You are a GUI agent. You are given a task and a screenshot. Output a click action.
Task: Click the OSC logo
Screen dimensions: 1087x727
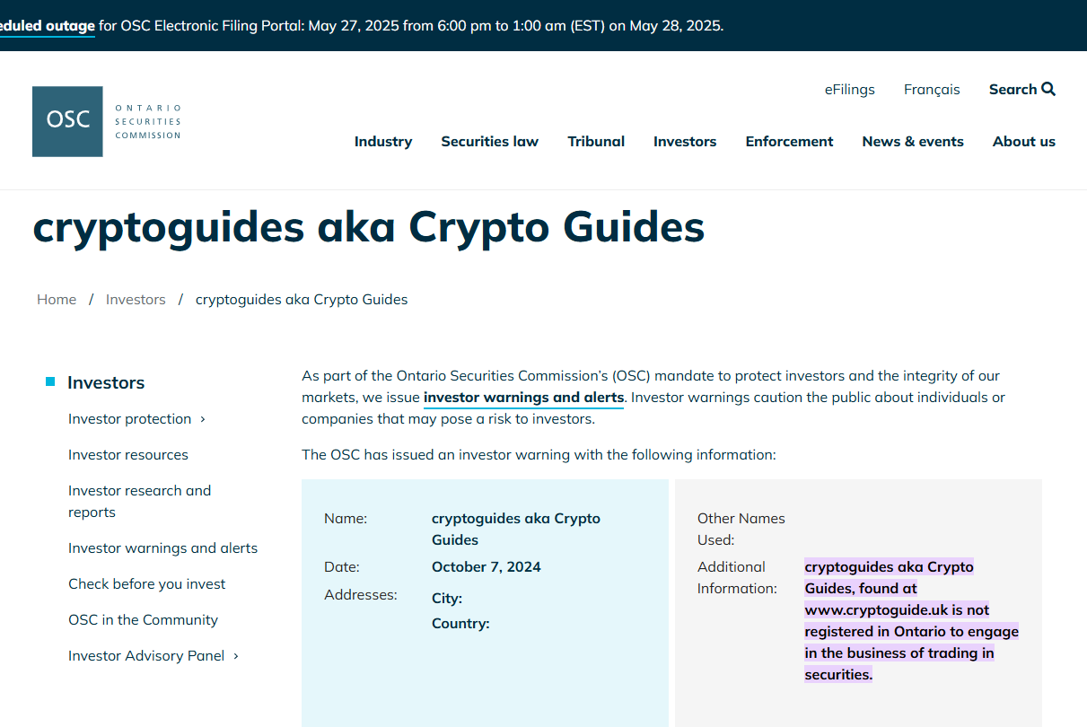(x=107, y=121)
